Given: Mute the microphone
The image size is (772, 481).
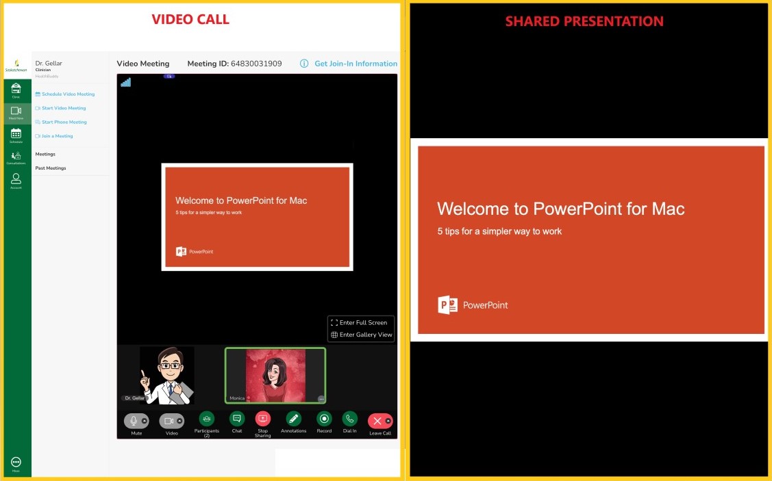Looking at the screenshot, I should point(134,421).
